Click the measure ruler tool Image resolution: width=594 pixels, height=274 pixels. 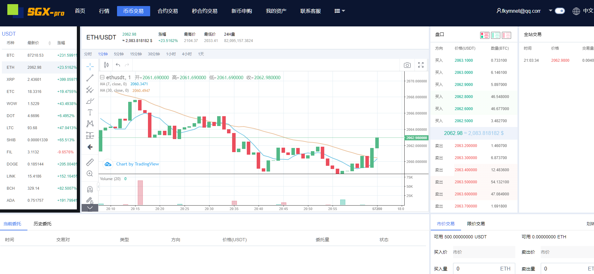click(x=90, y=162)
